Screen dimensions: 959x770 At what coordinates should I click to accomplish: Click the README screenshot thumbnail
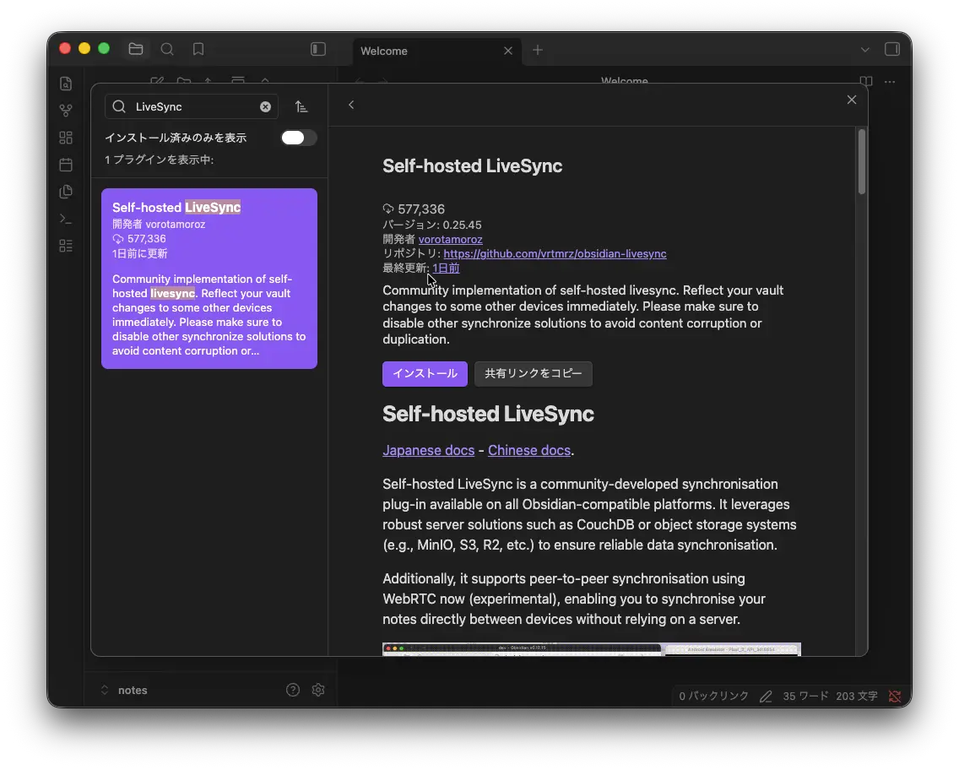592,649
